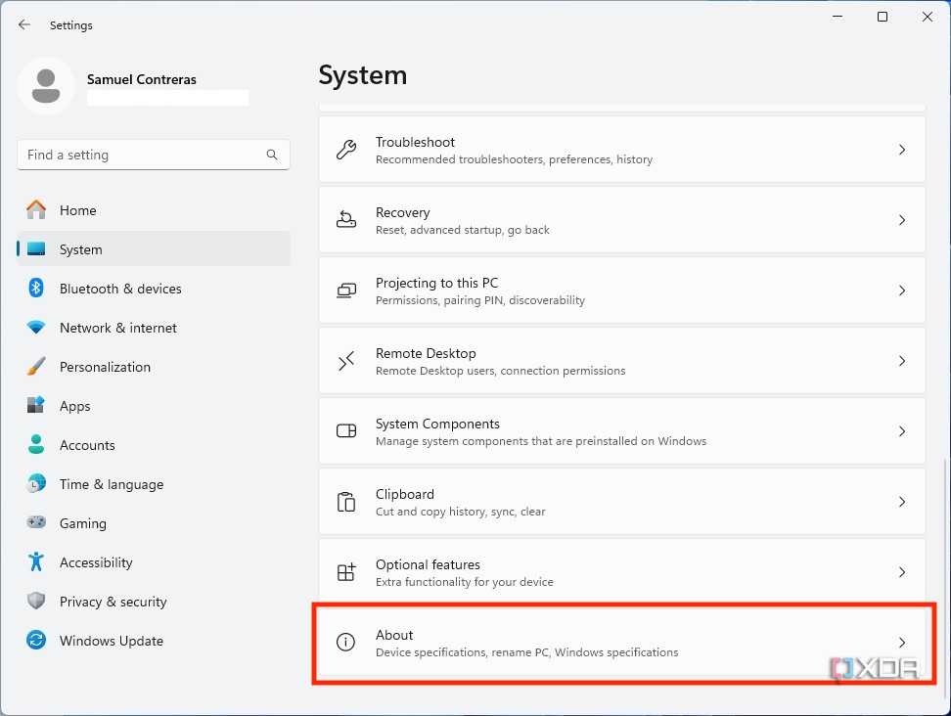Click the Gaming controller icon
Viewport: 951px width, 716px height.
[x=36, y=522]
